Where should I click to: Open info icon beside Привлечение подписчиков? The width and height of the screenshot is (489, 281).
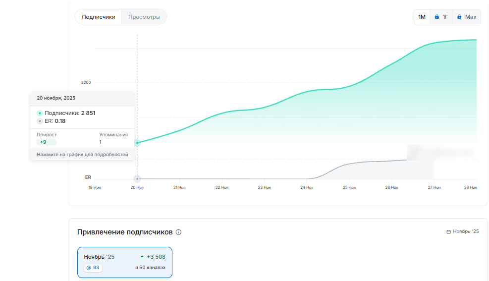coord(178,232)
